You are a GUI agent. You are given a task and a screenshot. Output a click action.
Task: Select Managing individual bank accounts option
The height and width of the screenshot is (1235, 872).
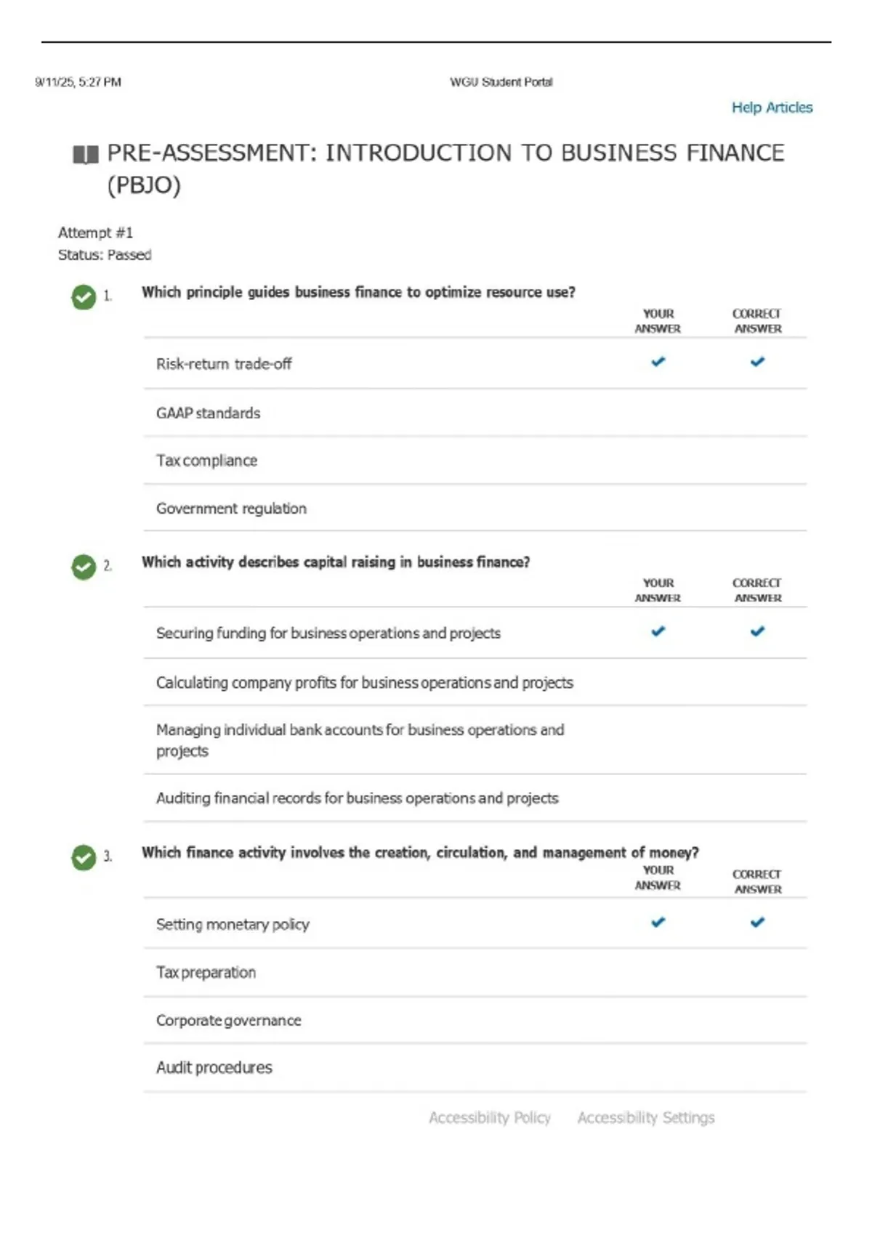point(475,740)
